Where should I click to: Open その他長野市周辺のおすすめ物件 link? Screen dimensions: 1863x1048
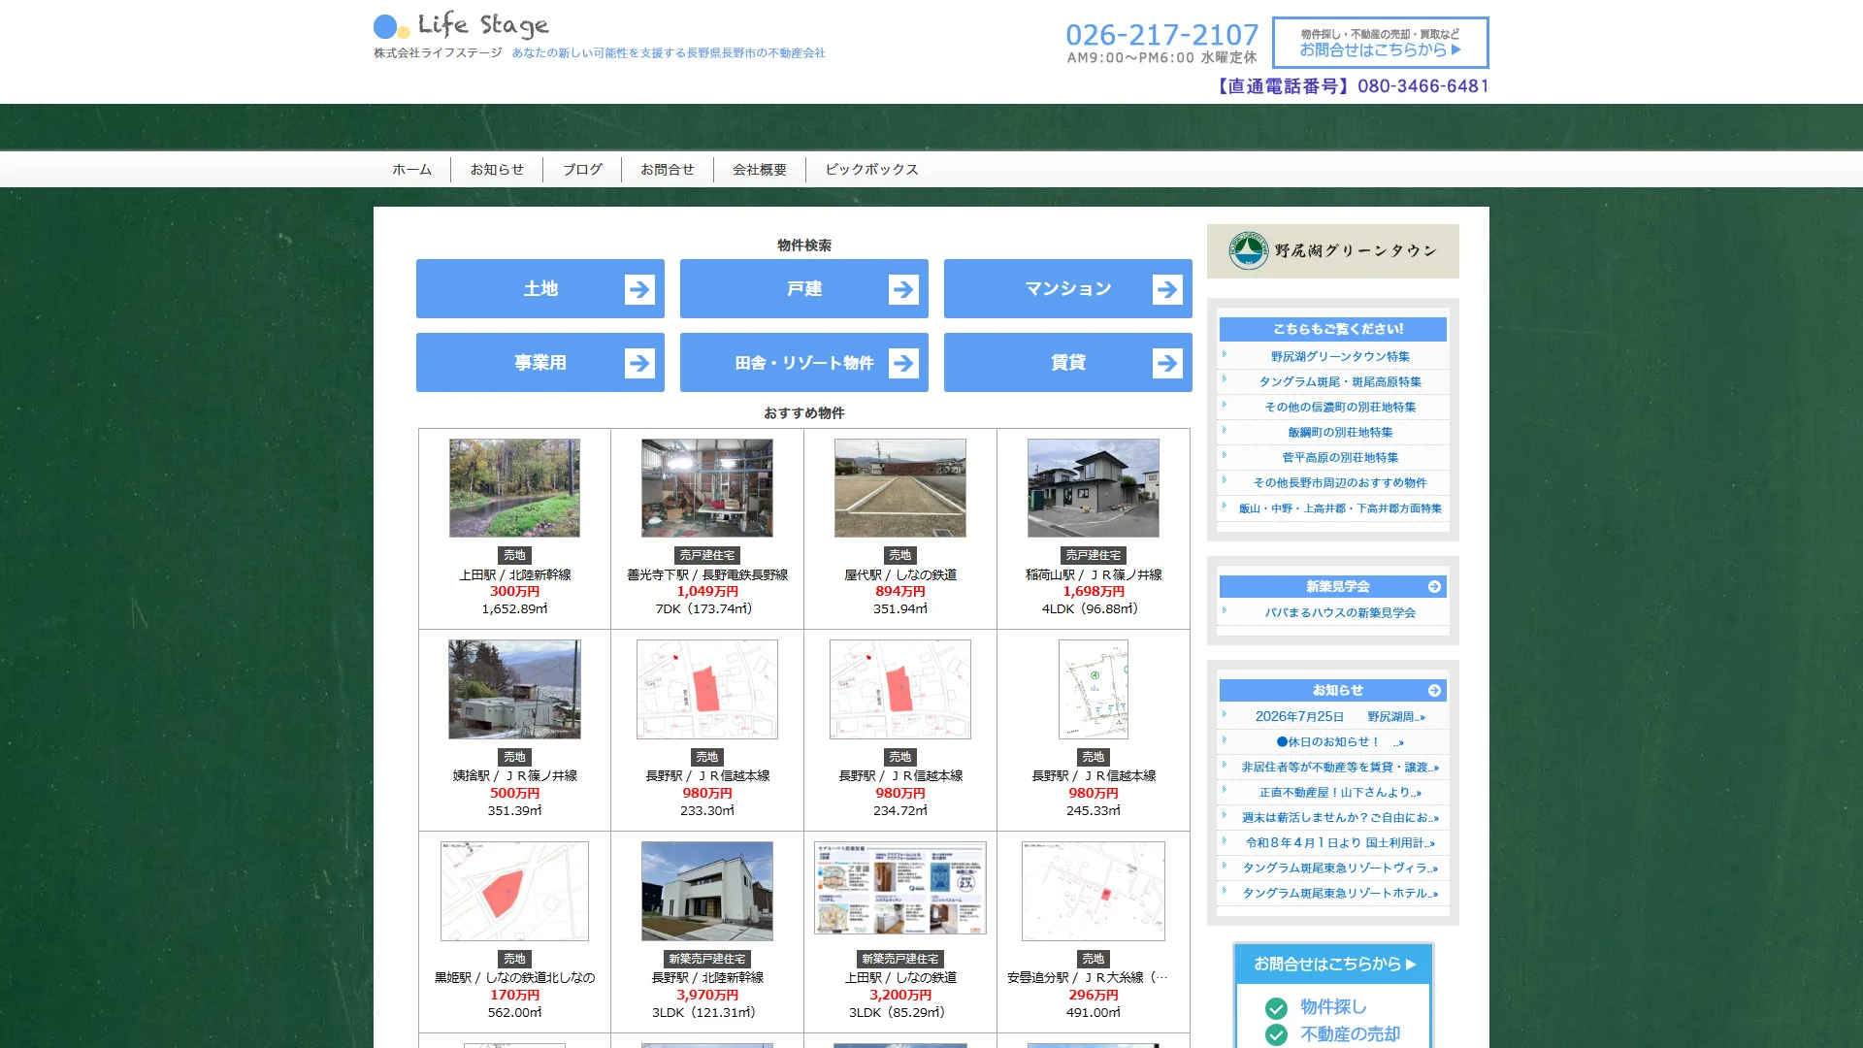(x=1340, y=483)
